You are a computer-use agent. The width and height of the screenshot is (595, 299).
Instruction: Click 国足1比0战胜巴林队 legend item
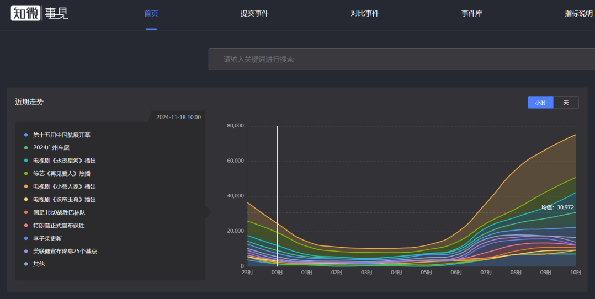pyautogui.click(x=59, y=212)
